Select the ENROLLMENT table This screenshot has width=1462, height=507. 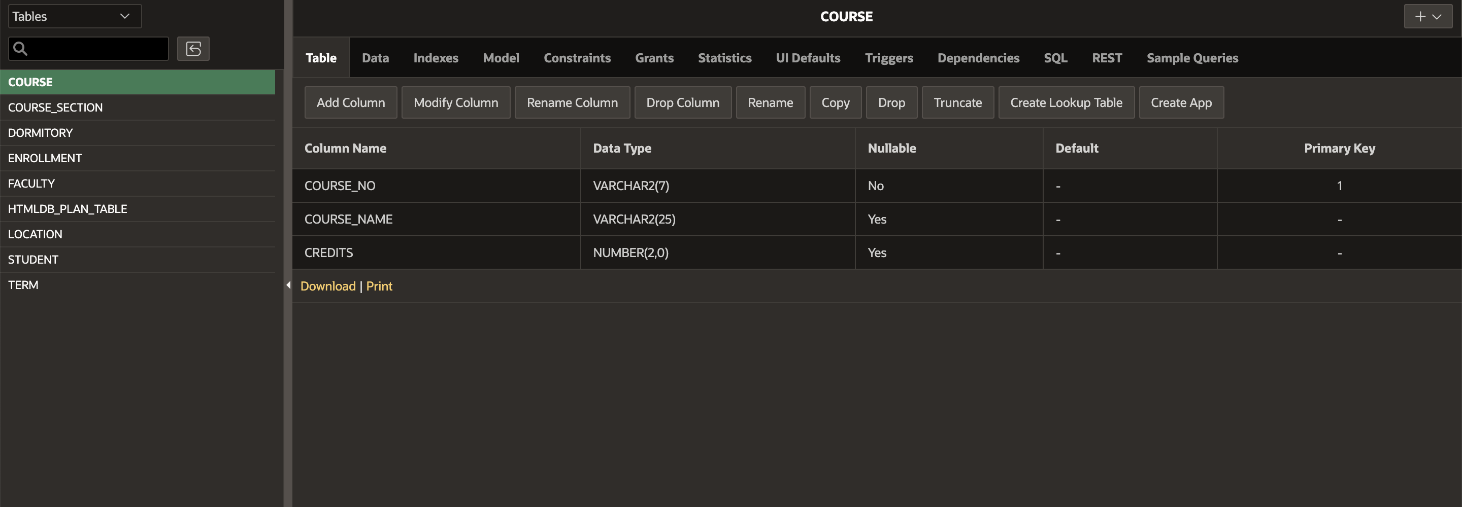click(x=138, y=158)
